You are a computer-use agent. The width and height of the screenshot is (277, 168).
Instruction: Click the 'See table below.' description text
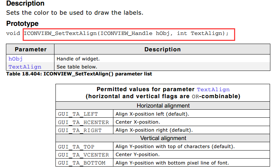coord(77,67)
